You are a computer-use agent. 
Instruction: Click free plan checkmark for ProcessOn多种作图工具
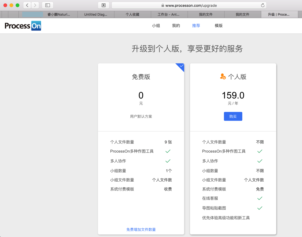pos(168,151)
